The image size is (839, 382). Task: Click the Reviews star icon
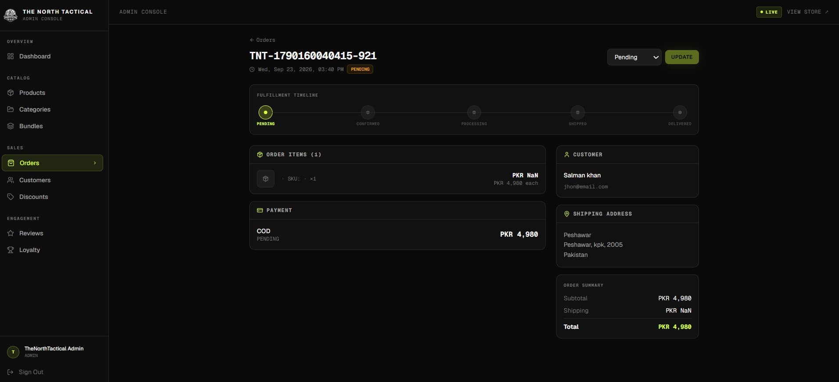[x=11, y=233]
